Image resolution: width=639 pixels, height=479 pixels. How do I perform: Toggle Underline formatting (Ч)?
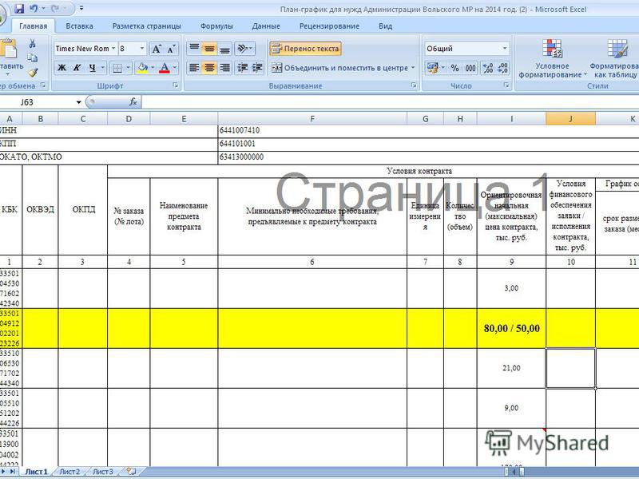[x=92, y=68]
